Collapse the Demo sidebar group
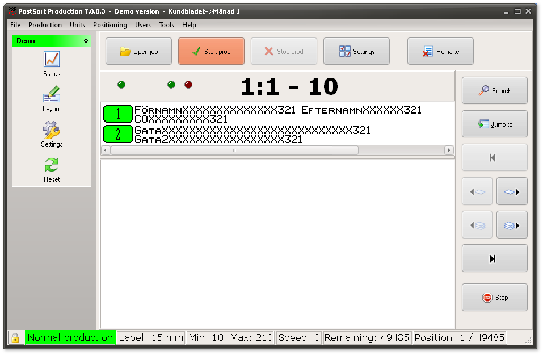 (x=86, y=41)
